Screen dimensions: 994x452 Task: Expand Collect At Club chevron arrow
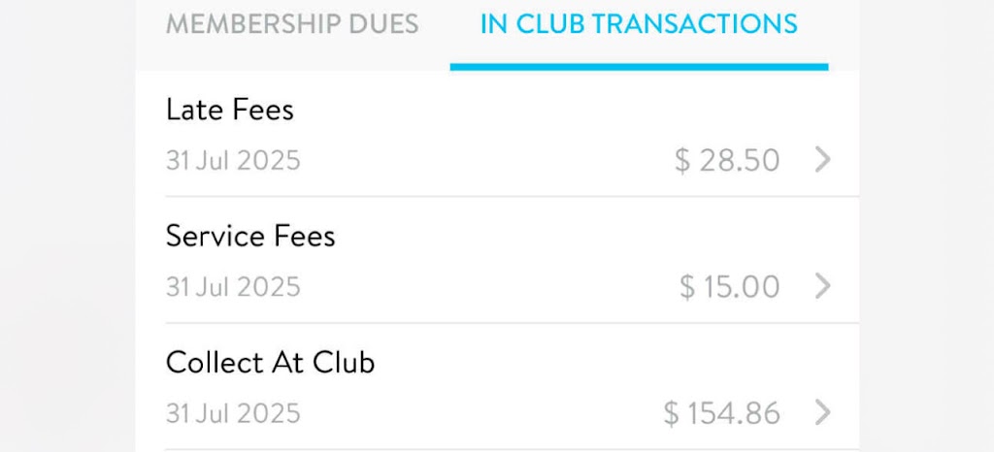(x=822, y=413)
